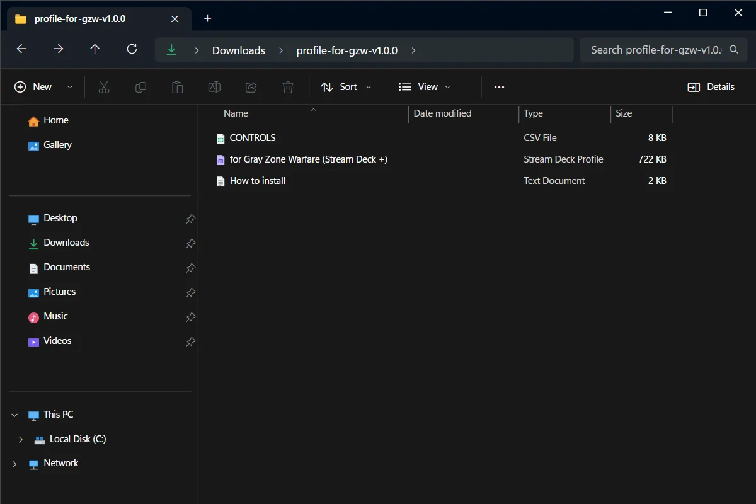Open a new tab with plus button
This screenshot has width=756, height=504.
point(208,18)
